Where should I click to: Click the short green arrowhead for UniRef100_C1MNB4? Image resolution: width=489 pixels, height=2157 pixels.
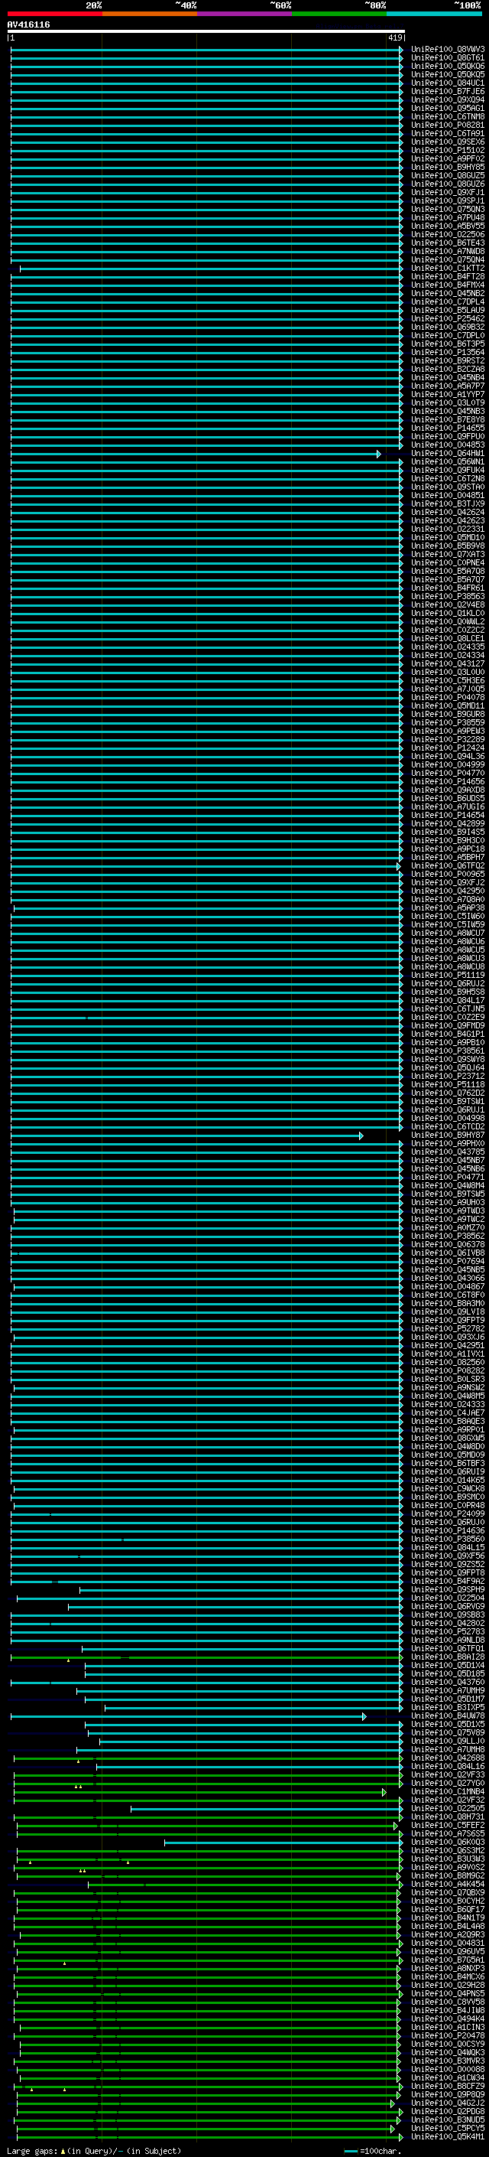tap(384, 1792)
